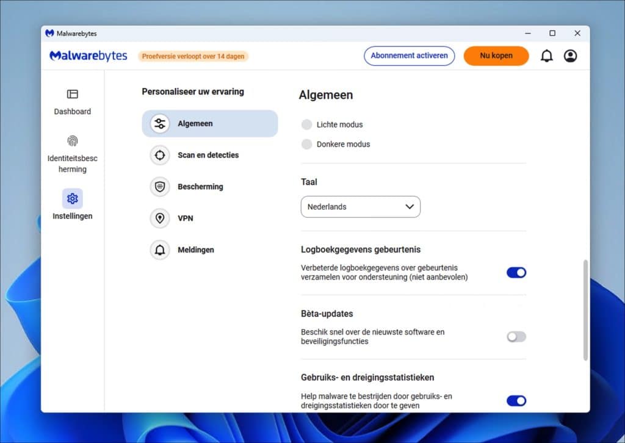Minimize the Malwarebytes window
This screenshot has height=443, width=625.
[528, 34]
